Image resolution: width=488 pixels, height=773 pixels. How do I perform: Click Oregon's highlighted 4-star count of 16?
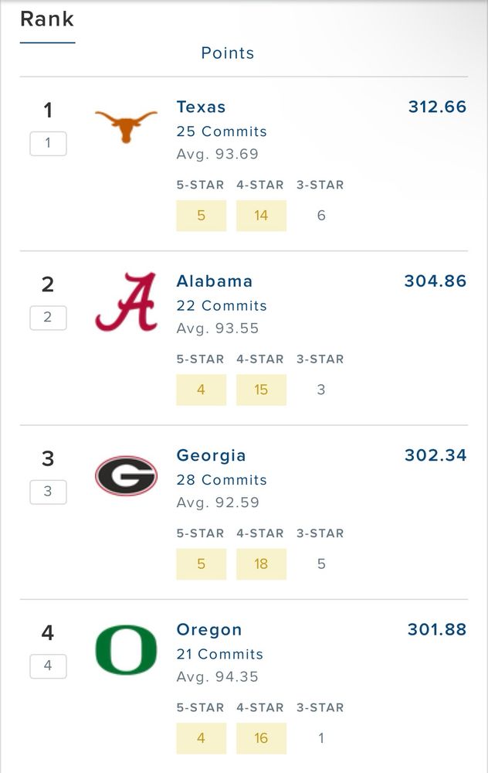(261, 738)
